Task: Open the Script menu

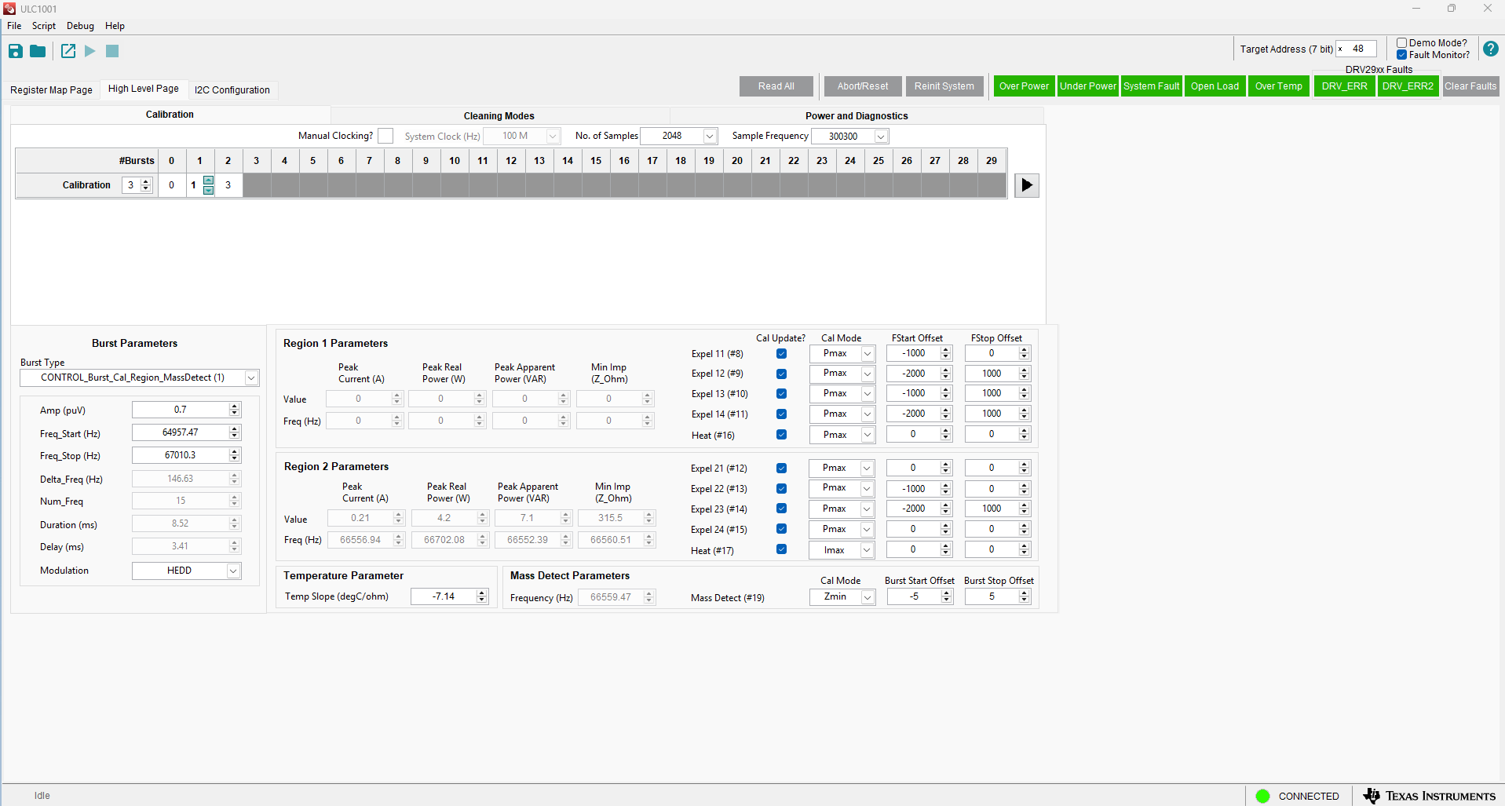Action: 43,26
